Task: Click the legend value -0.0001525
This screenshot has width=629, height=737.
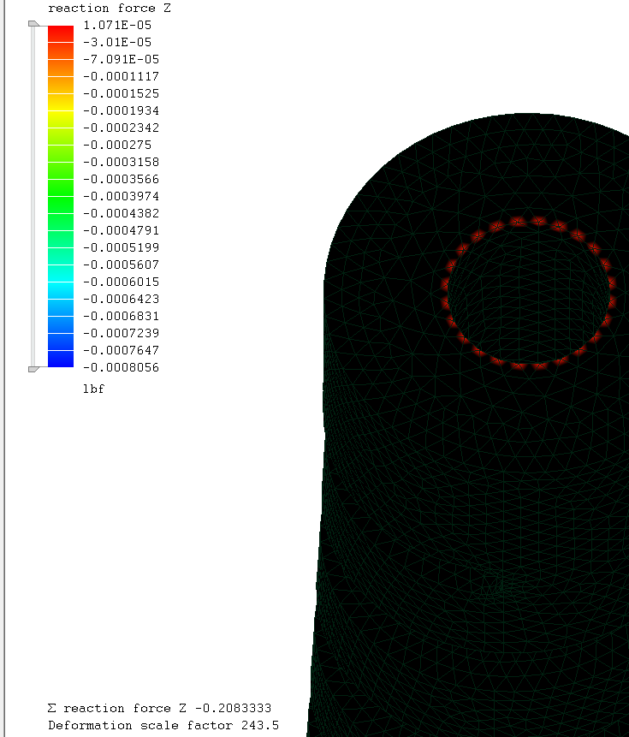Action: tap(122, 93)
